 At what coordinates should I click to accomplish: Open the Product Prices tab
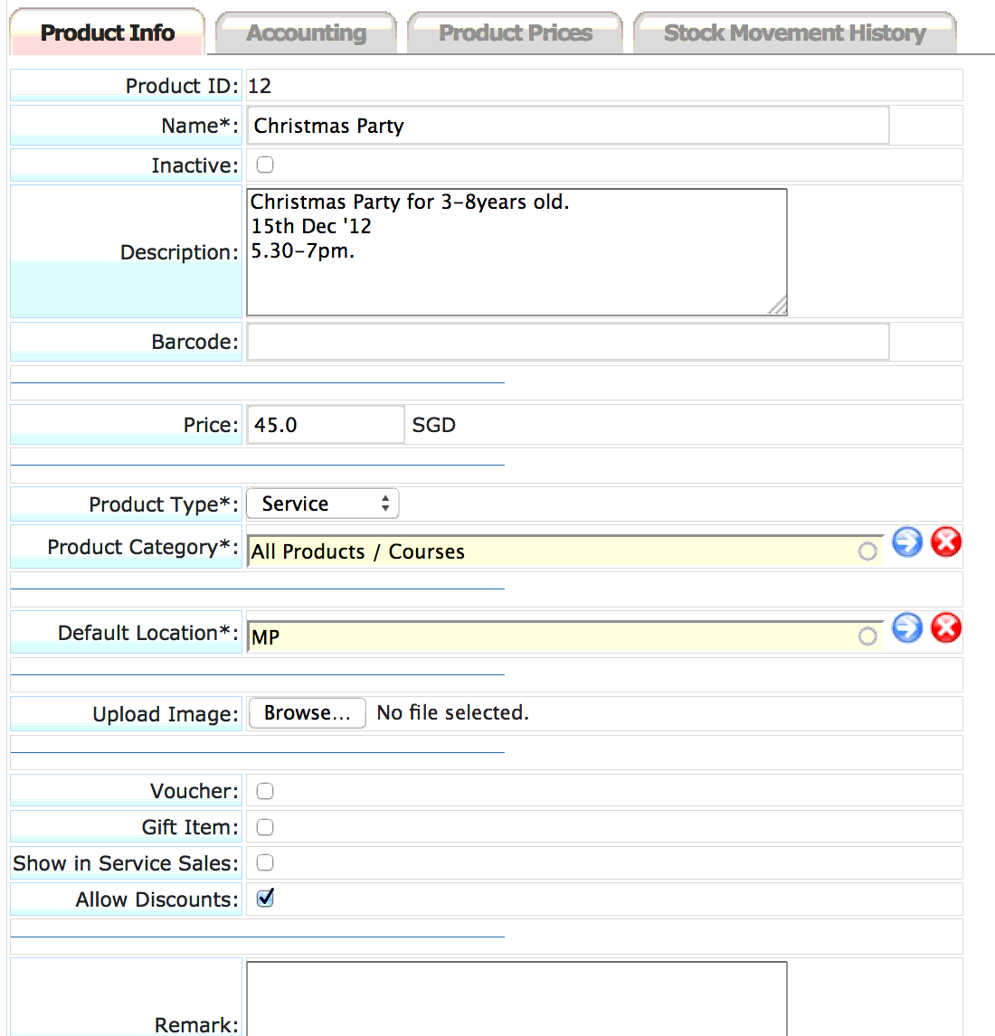515,33
